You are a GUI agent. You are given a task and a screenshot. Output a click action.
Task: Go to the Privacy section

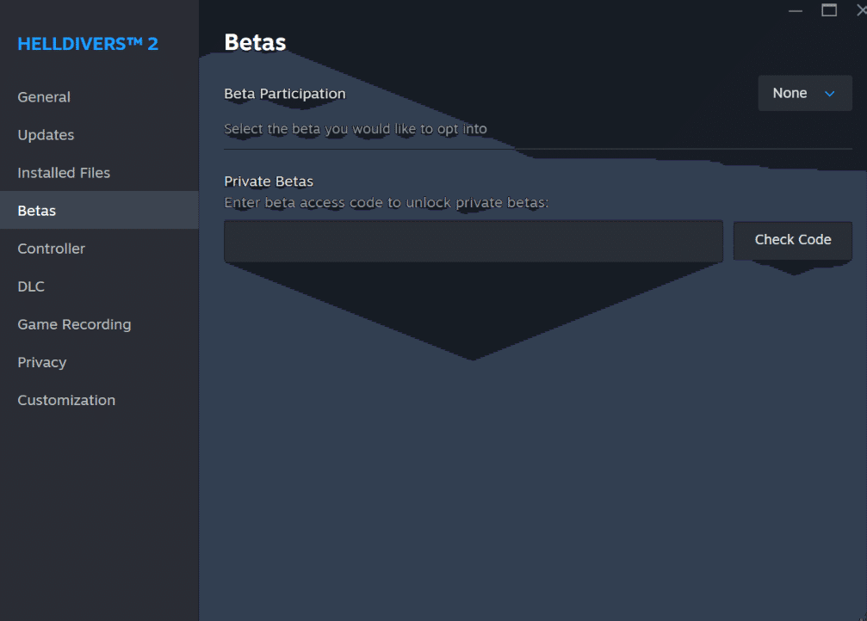click(99, 362)
